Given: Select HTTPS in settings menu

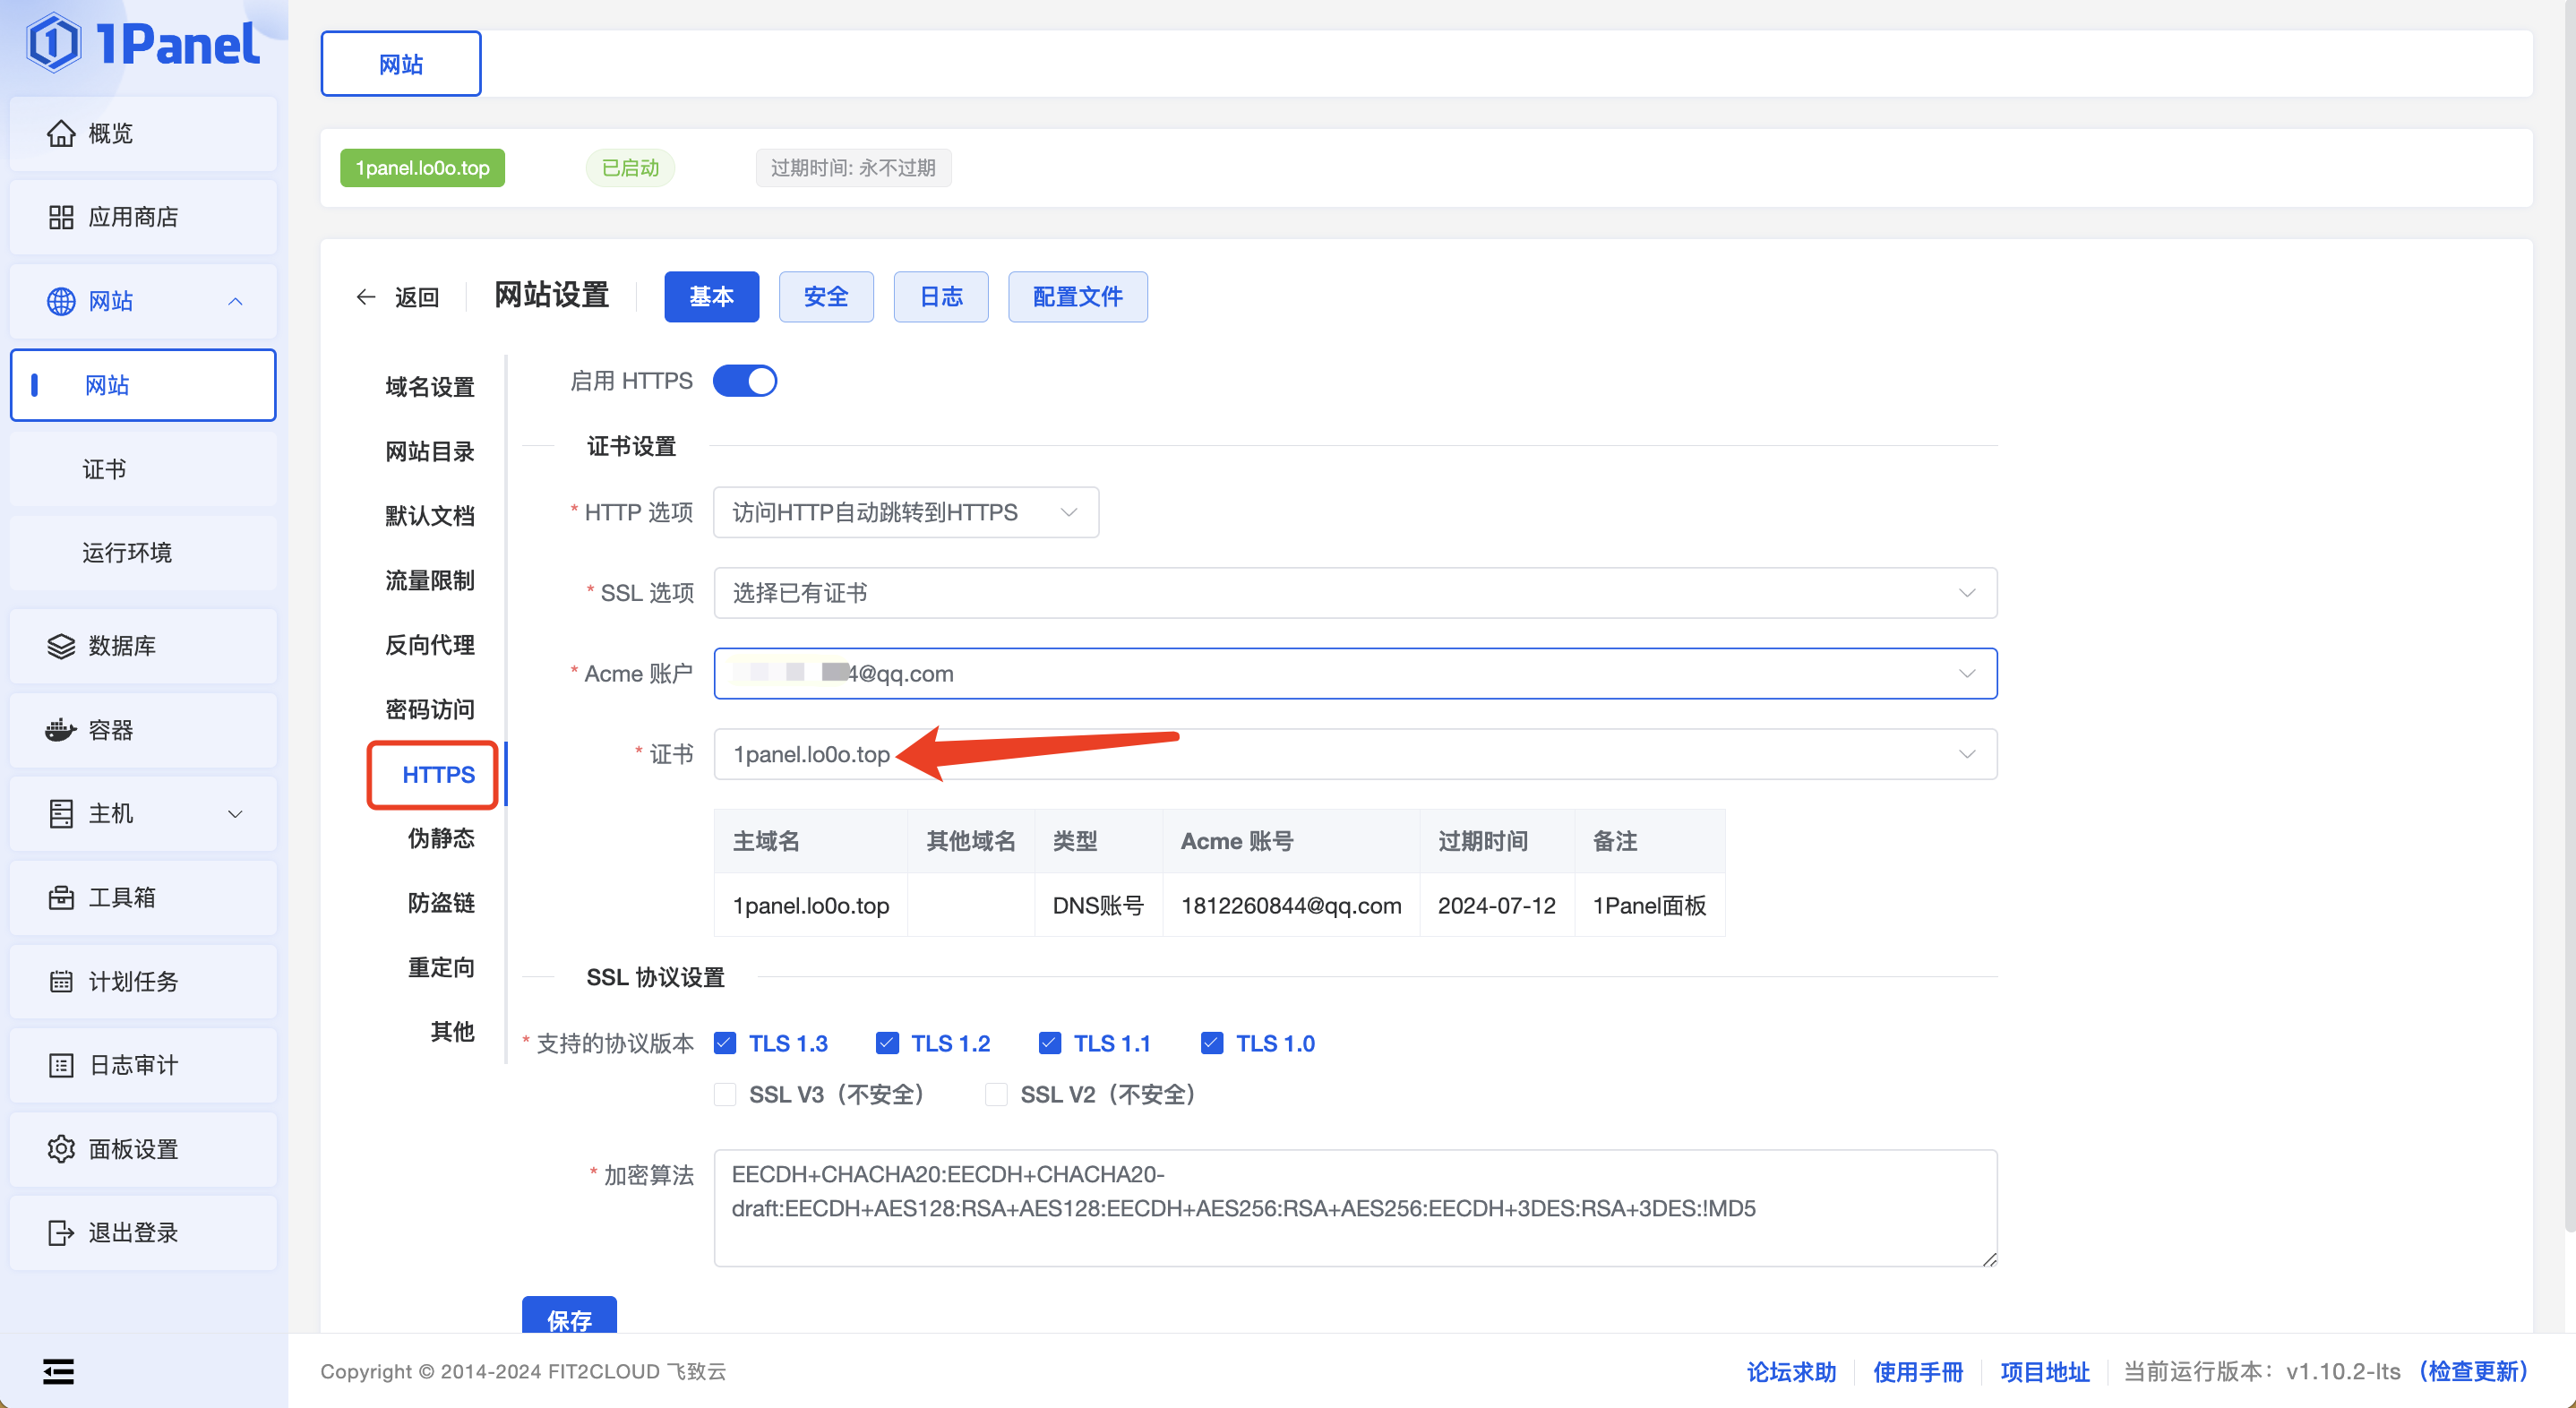Looking at the screenshot, I should click(x=438, y=775).
